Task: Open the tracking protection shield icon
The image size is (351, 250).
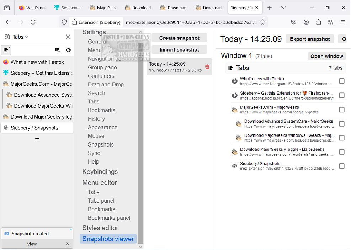Action: pos(64,22)
